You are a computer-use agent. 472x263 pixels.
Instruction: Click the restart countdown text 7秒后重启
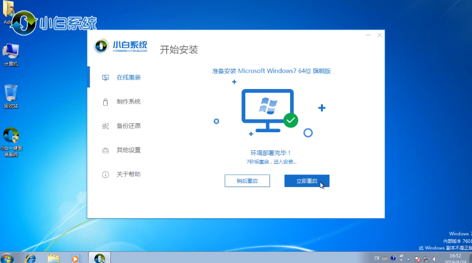[271, 162]
